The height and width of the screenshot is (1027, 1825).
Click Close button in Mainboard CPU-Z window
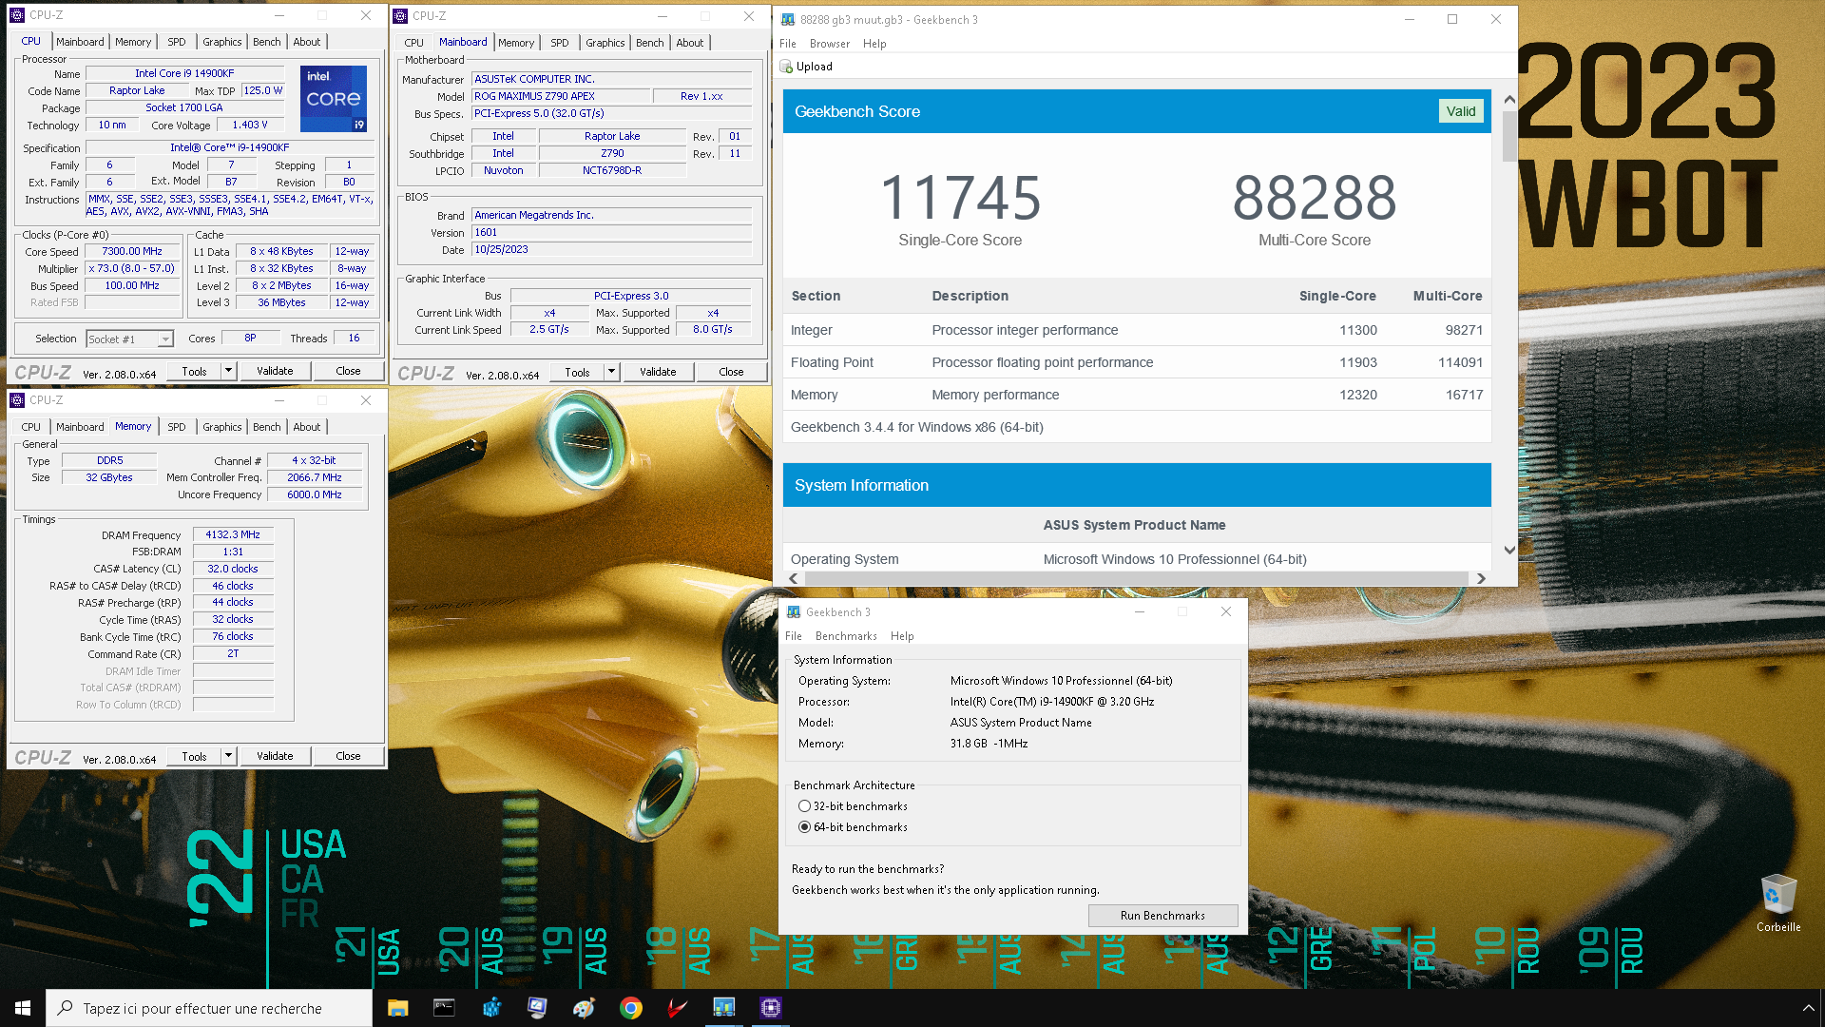coord(731,372)
